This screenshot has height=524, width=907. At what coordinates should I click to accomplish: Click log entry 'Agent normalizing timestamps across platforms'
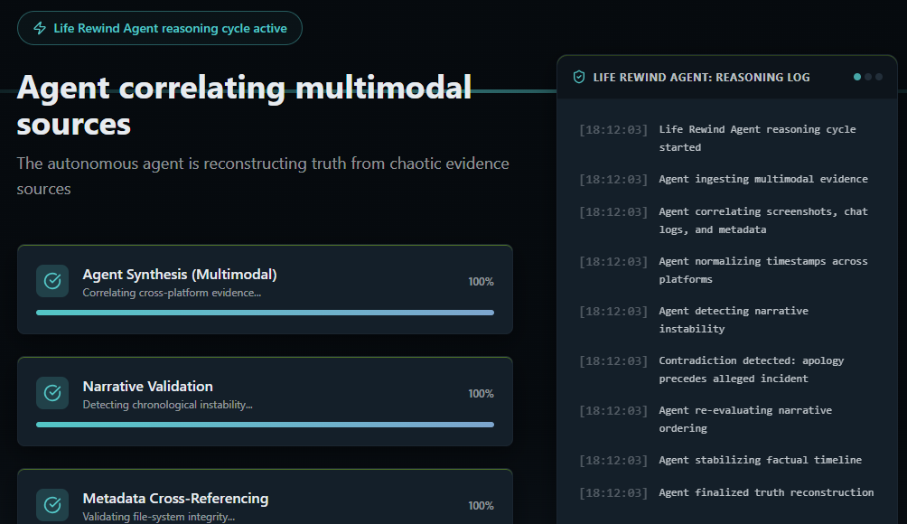tap(763, 270)
